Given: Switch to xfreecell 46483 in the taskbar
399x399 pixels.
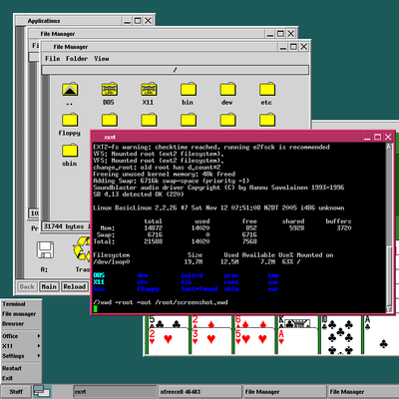Looking at the screenshot, I should click(200, 392).
